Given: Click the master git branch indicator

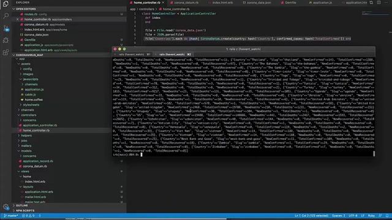Looking at the screenshot, I should 11,216.
